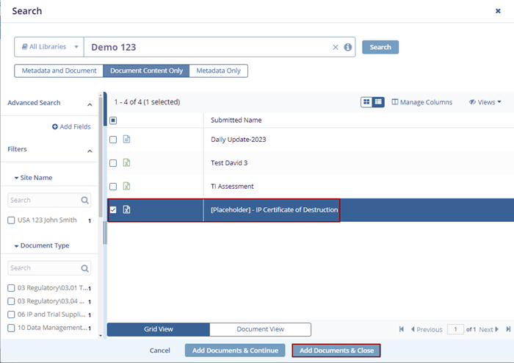
Task: Click the info icon in search box
Action: point(347,47)
